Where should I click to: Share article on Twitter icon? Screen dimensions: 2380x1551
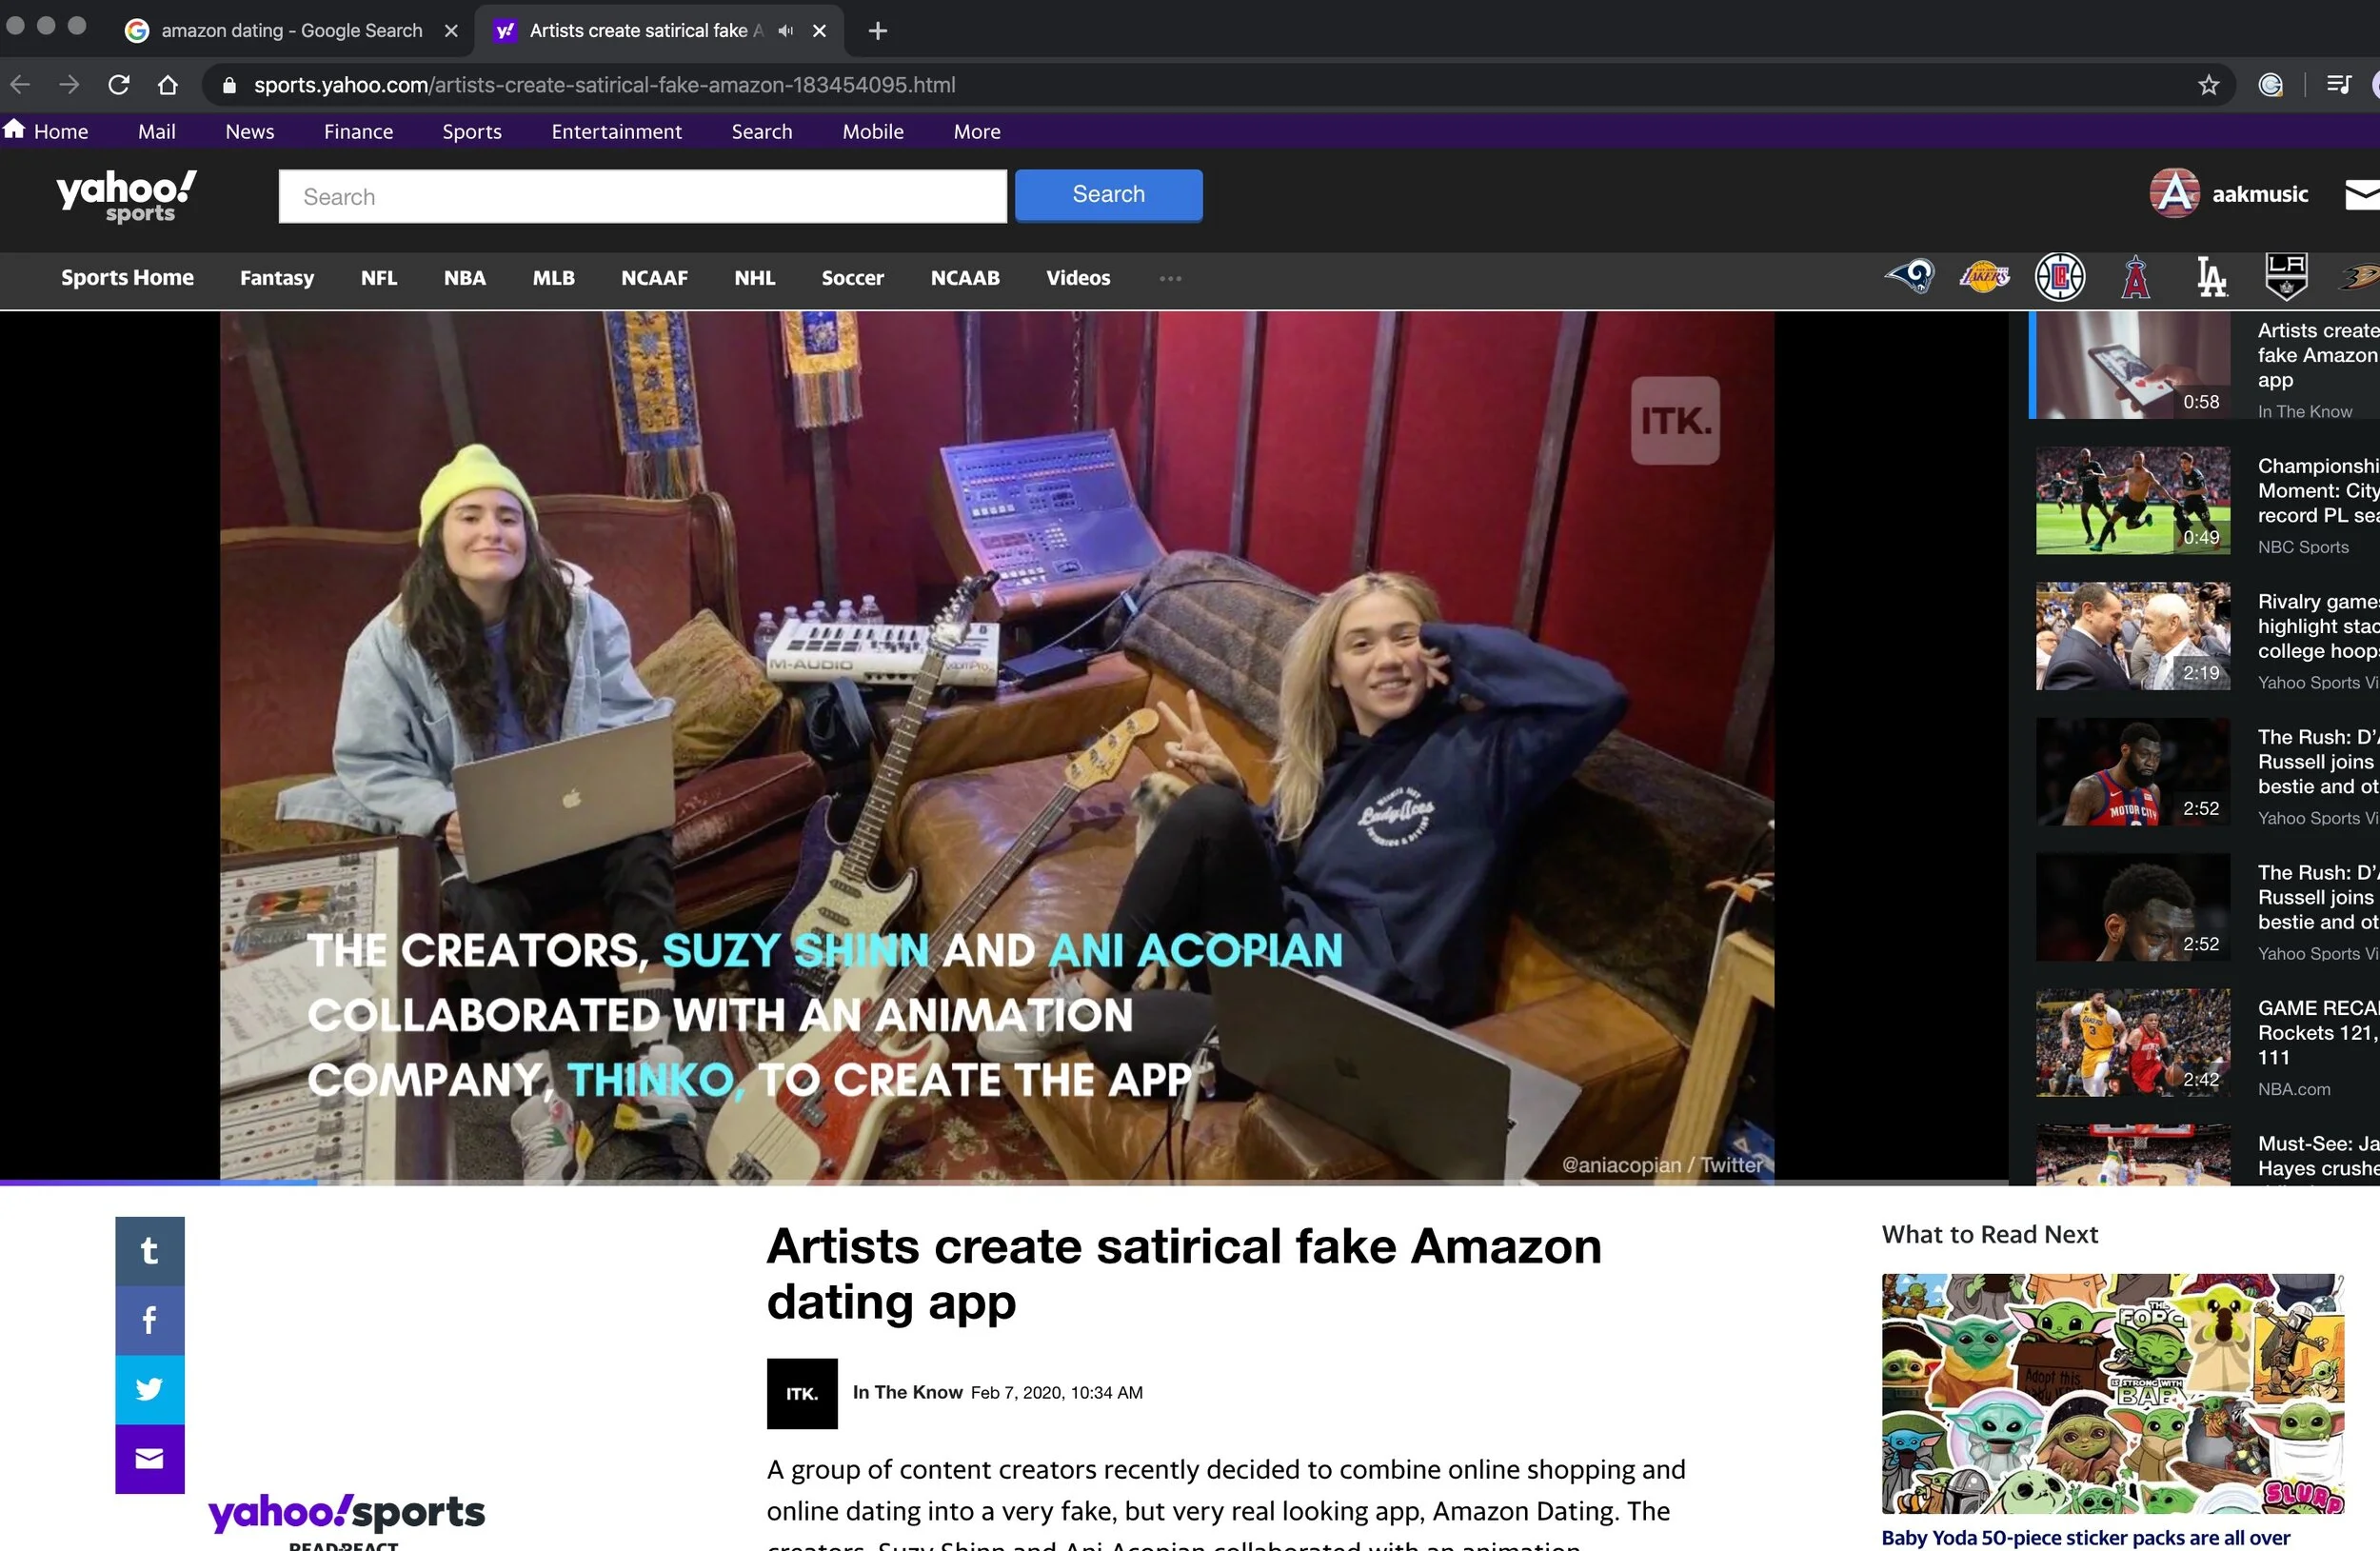(150, 1389)
